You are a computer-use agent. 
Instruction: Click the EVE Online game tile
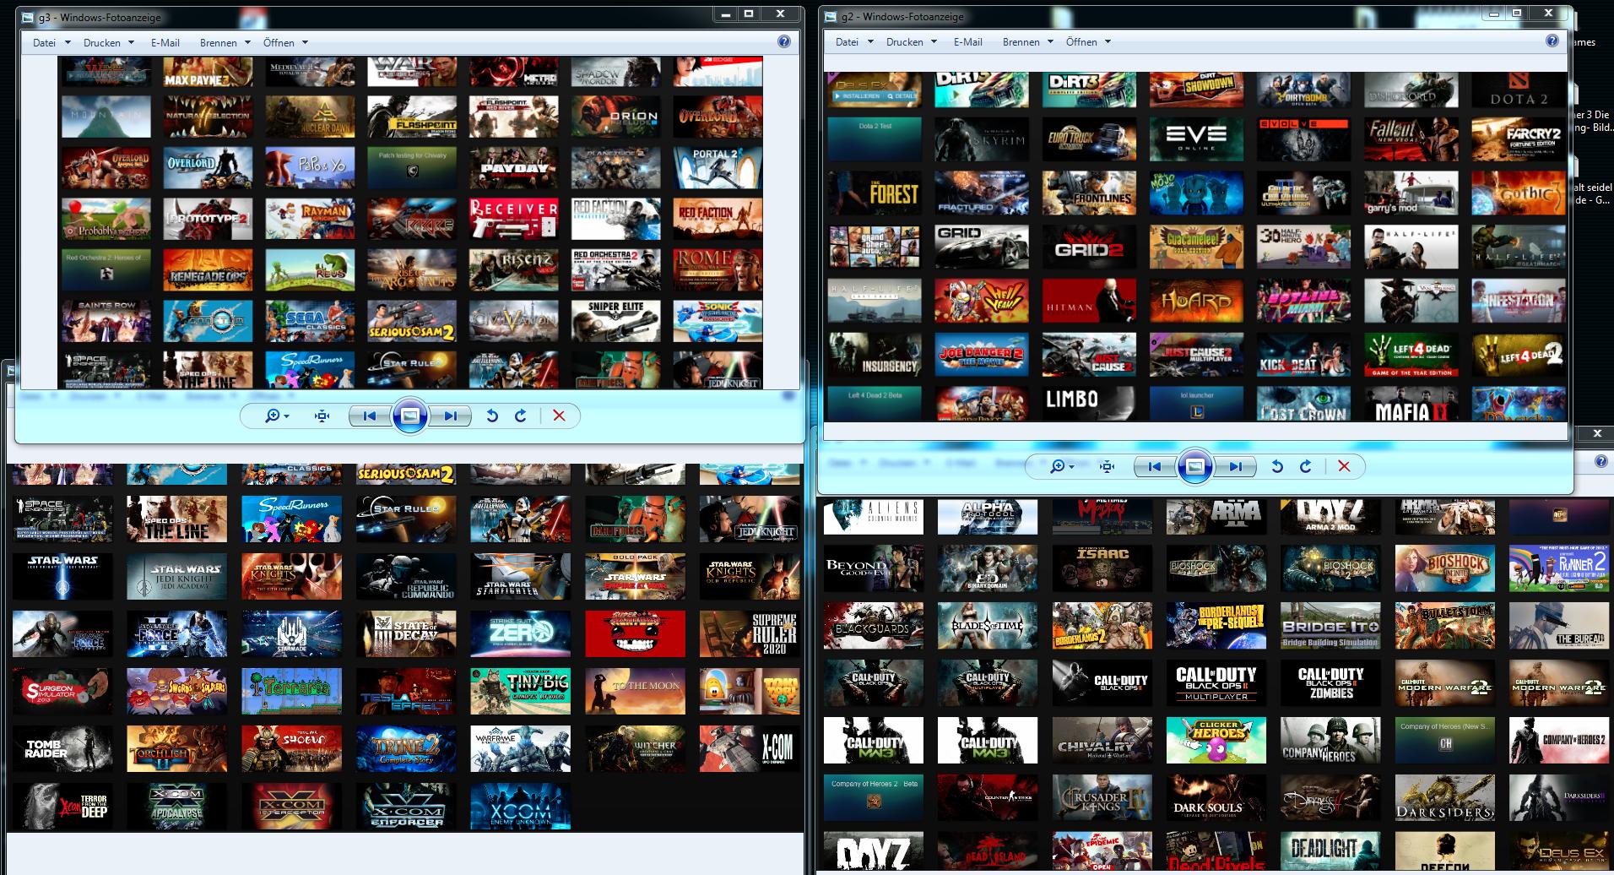coord(1196,139)
